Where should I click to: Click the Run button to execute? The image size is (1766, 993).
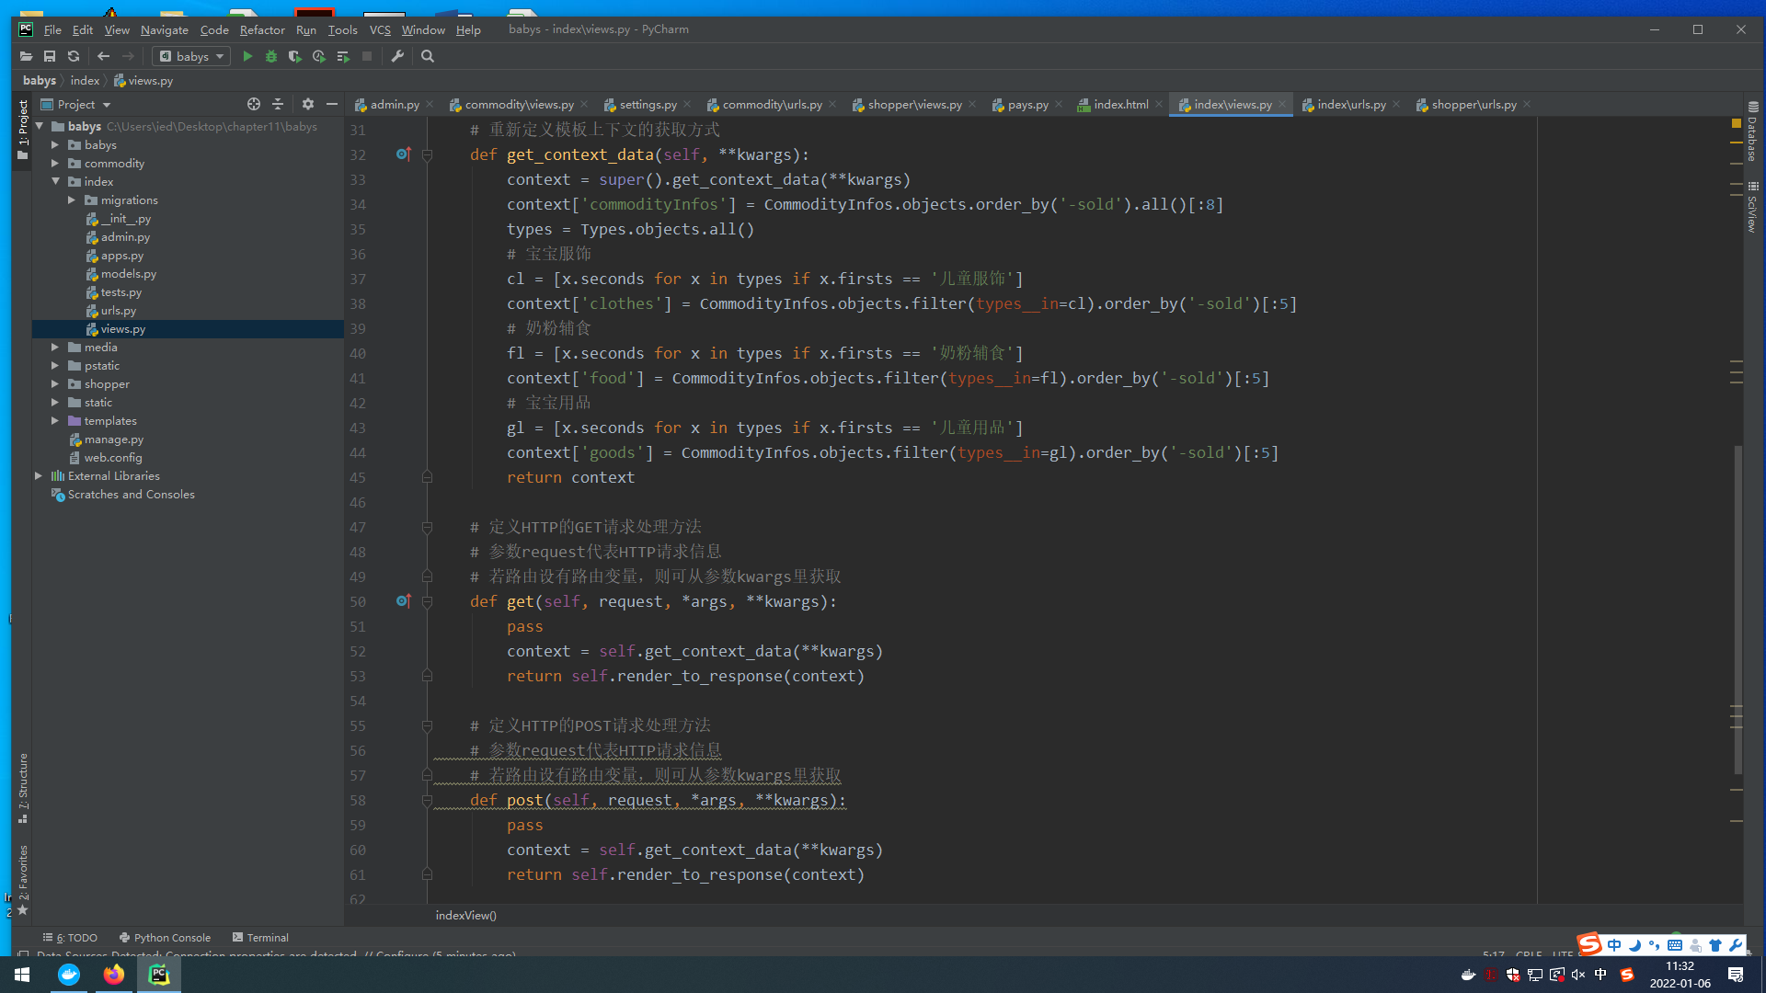pyautogui.click(x=247, y=57)
